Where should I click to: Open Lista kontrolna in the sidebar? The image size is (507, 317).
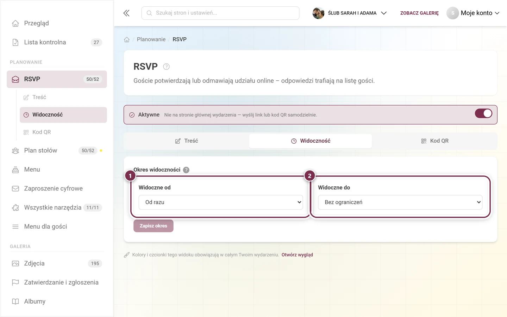(57, 42)
